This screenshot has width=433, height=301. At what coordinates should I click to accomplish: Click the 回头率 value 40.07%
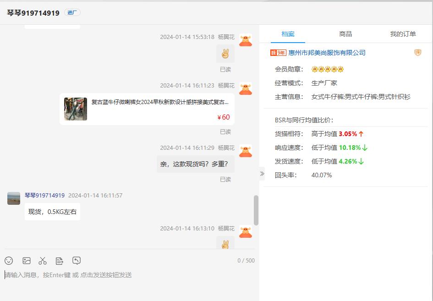point(322,175)
